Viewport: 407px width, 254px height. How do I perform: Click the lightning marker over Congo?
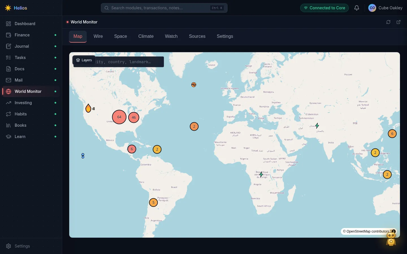tap(261, 175)
